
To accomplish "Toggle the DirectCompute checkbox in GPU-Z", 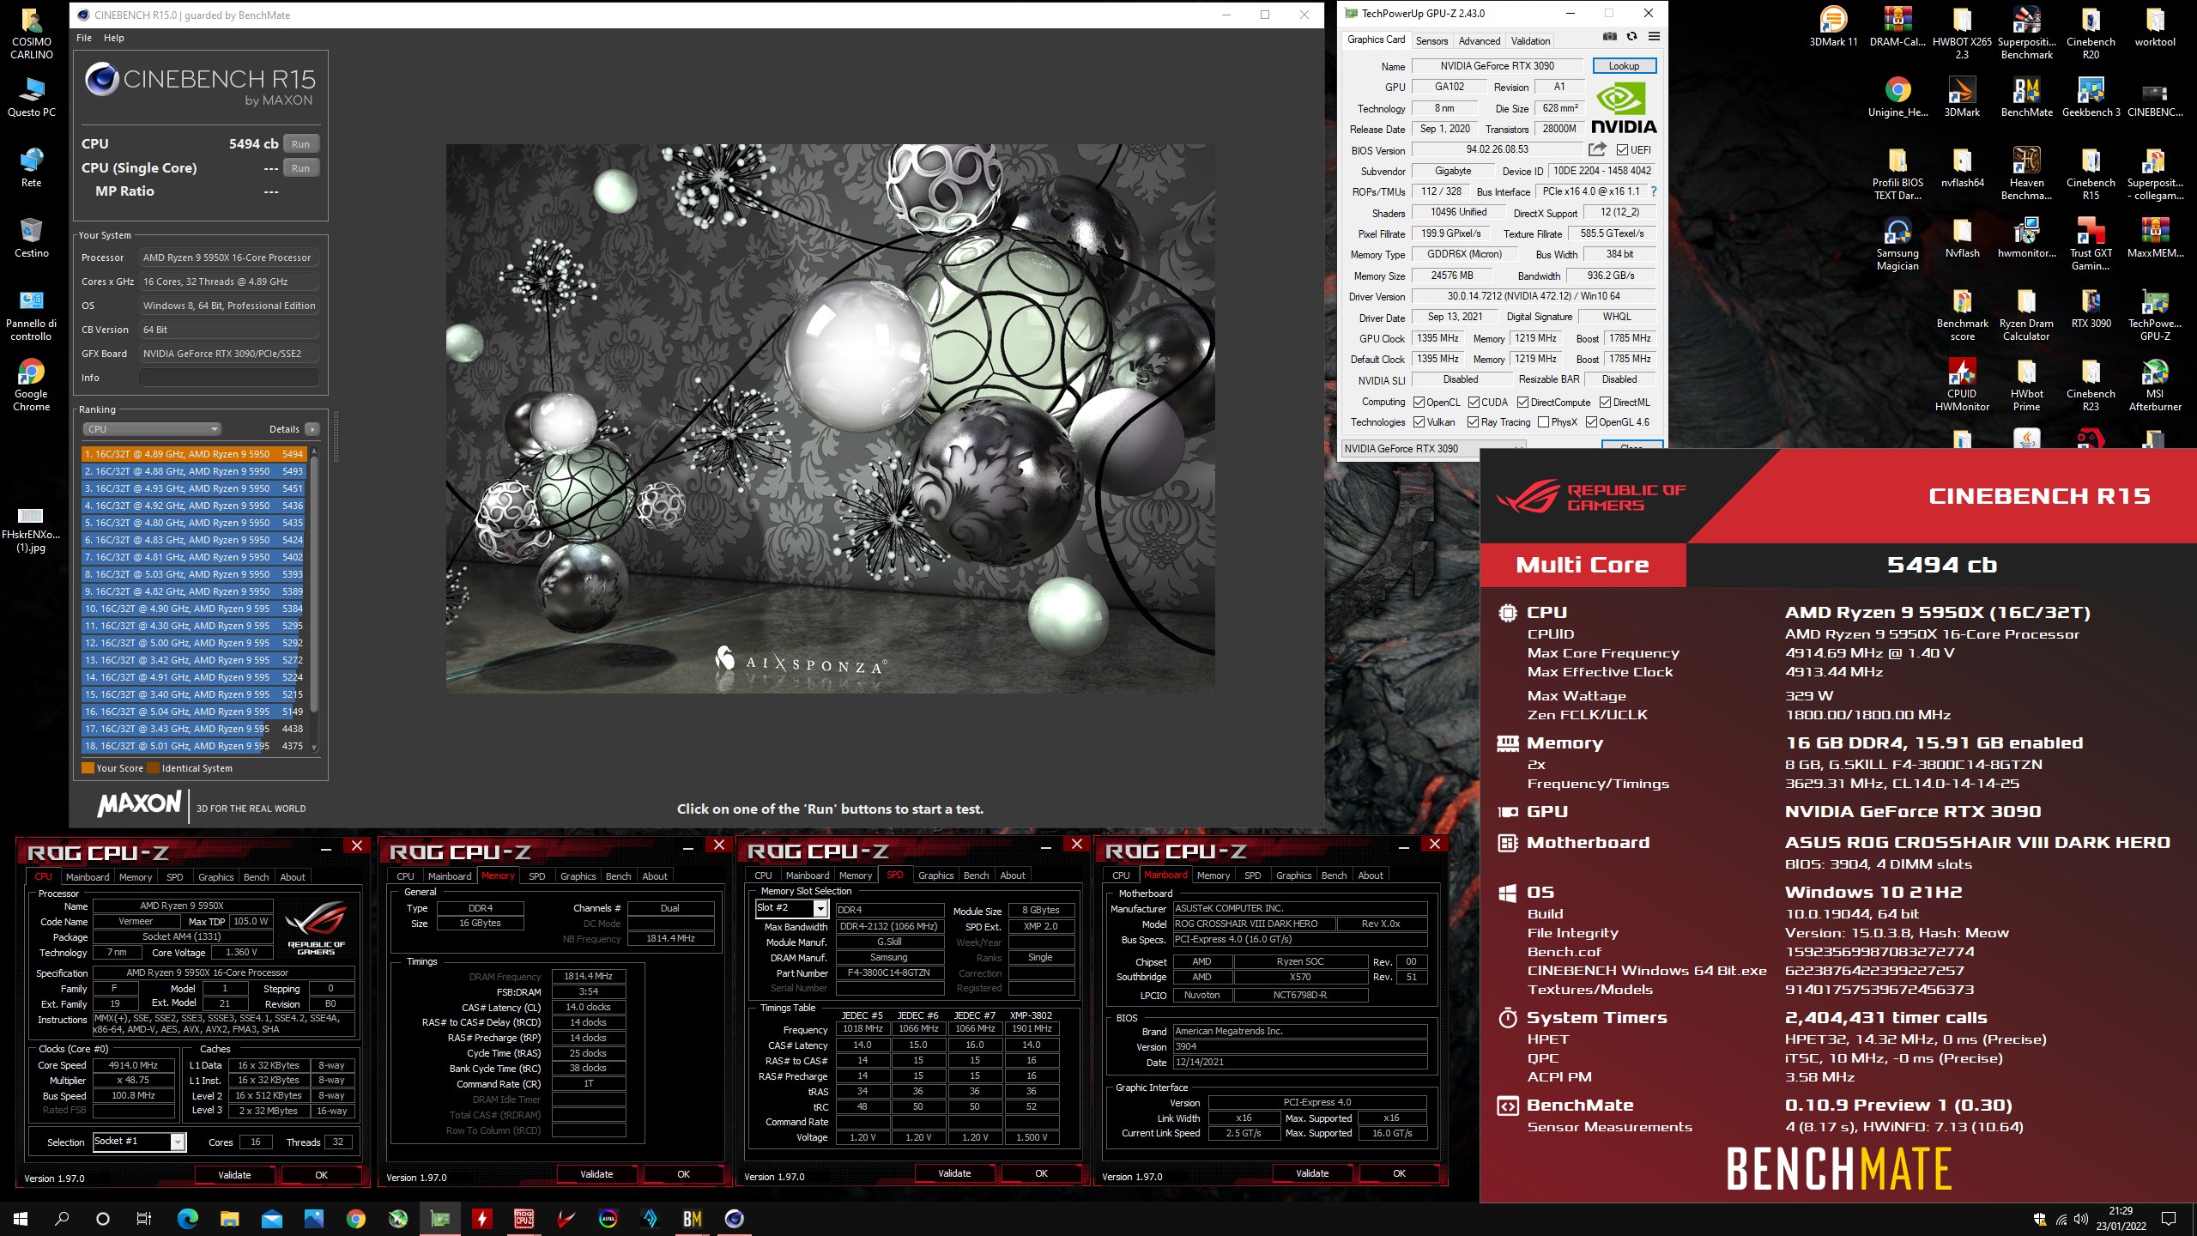I will coord(1522,402).
